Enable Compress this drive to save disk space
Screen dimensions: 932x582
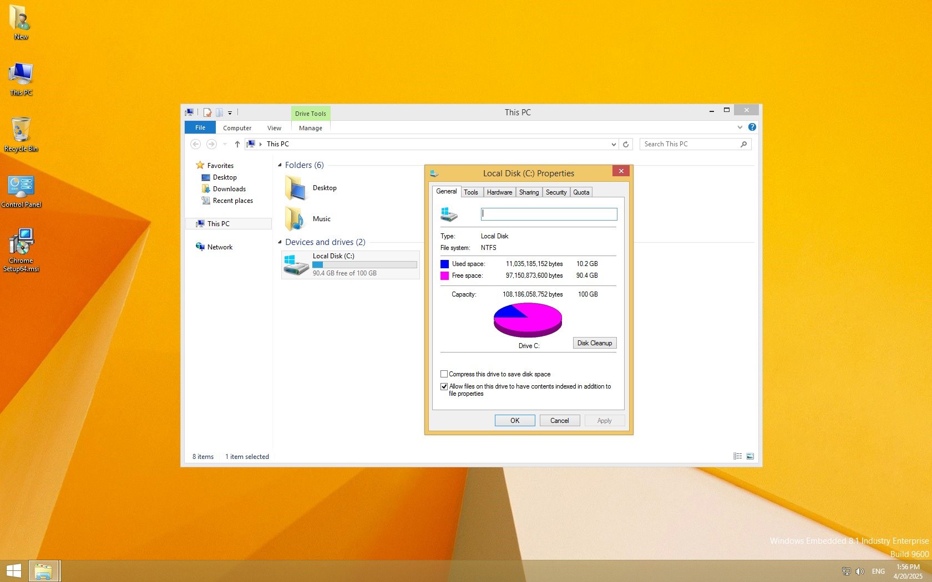(x=444, y=374)
